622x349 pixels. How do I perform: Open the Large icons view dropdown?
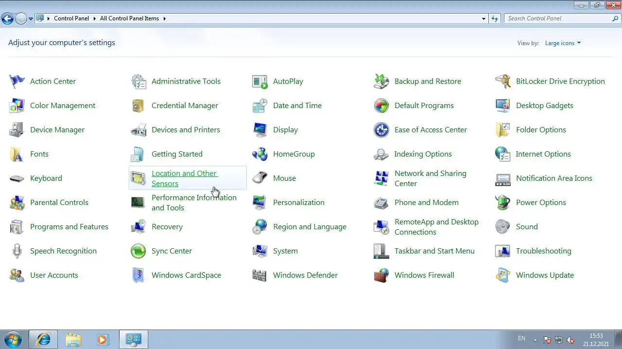point(563,43)
